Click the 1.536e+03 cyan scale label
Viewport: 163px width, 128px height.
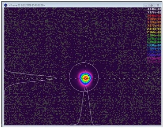[x=154, y=45]
